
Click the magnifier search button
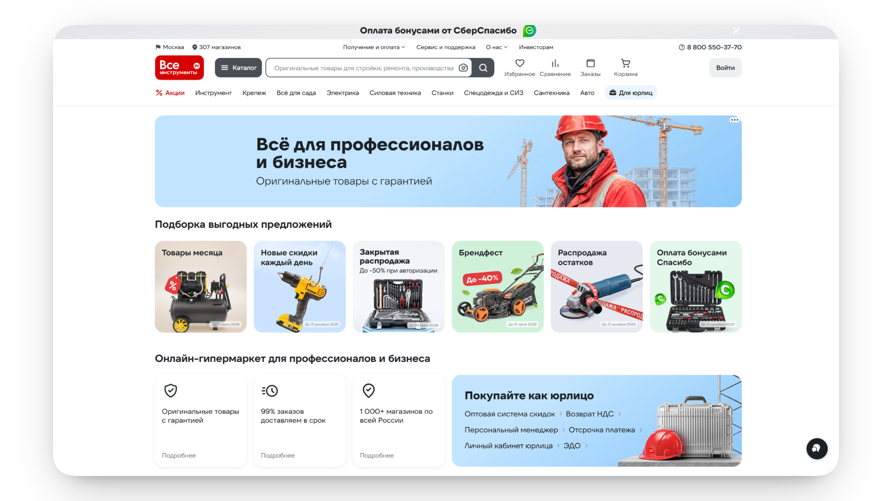pos(483,68)
